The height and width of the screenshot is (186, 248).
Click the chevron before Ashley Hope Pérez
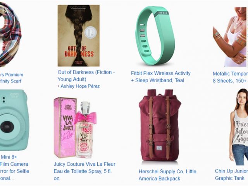[x=59, y=86]
